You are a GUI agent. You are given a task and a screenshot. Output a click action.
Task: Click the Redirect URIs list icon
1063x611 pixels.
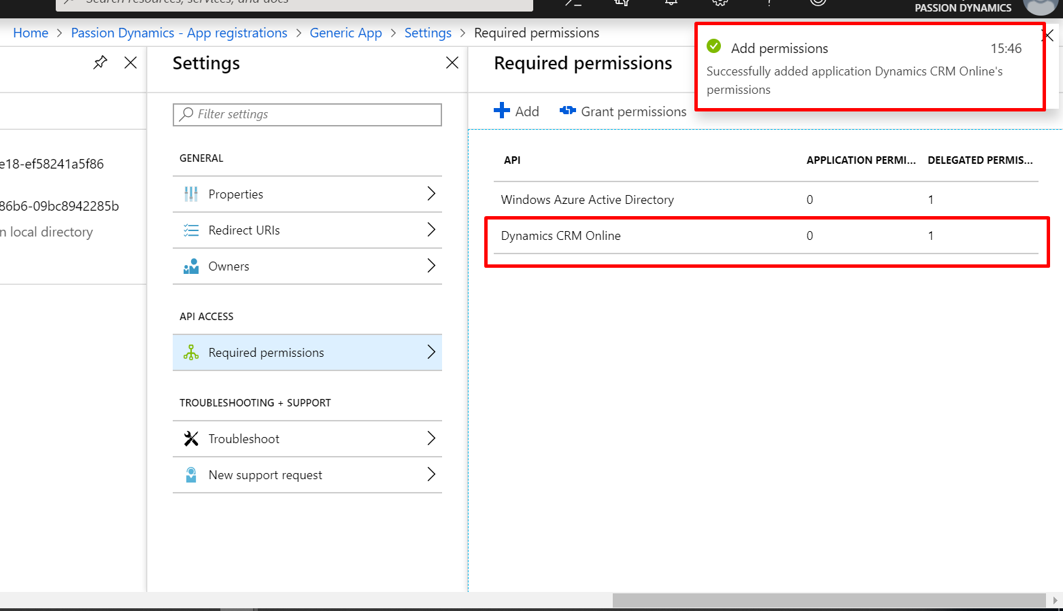191,230
